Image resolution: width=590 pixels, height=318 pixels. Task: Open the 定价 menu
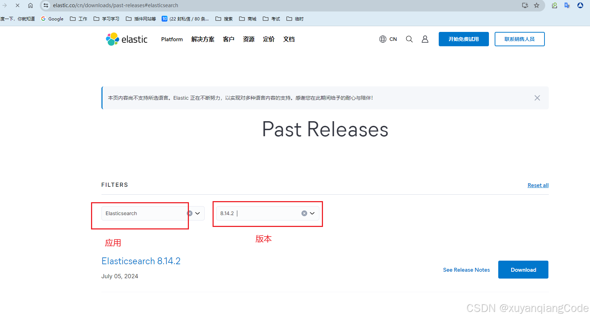point(269,39)
